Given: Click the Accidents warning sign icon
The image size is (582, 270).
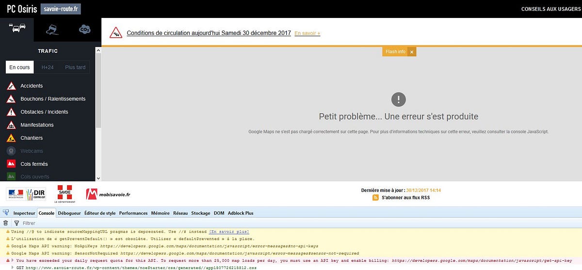Looking at the screenshot, I should 11,86.
